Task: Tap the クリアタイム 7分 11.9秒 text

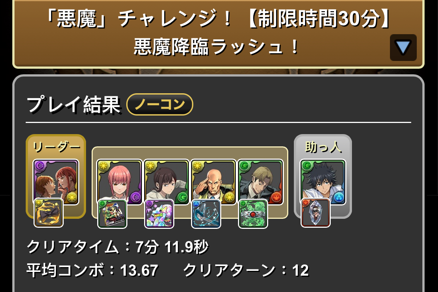Action: (x=118, y=247)
